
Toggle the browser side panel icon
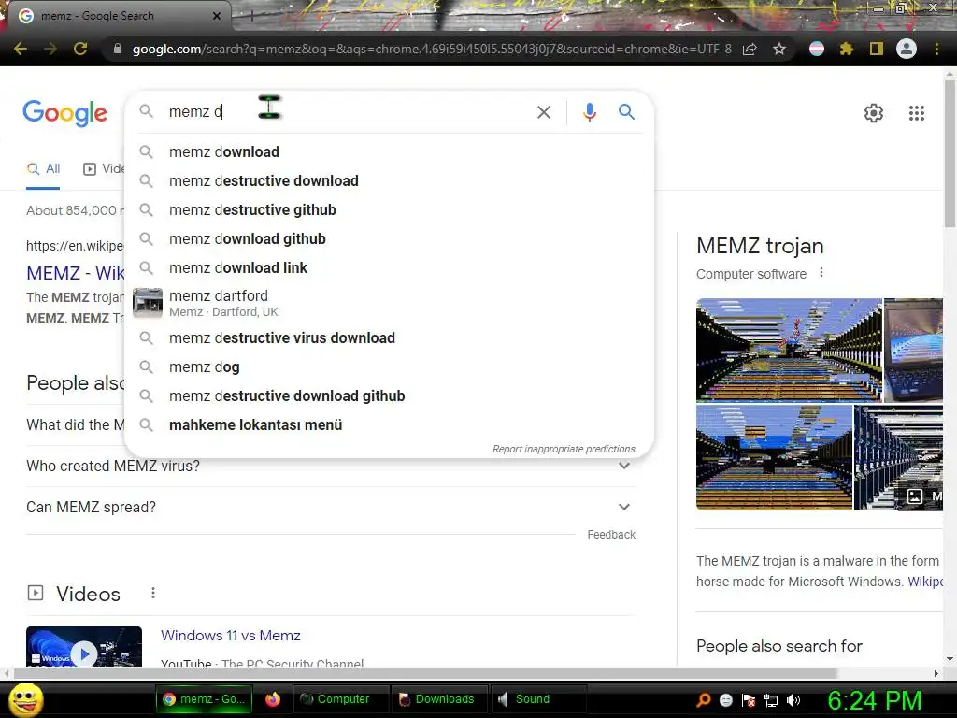coord(876,49)
